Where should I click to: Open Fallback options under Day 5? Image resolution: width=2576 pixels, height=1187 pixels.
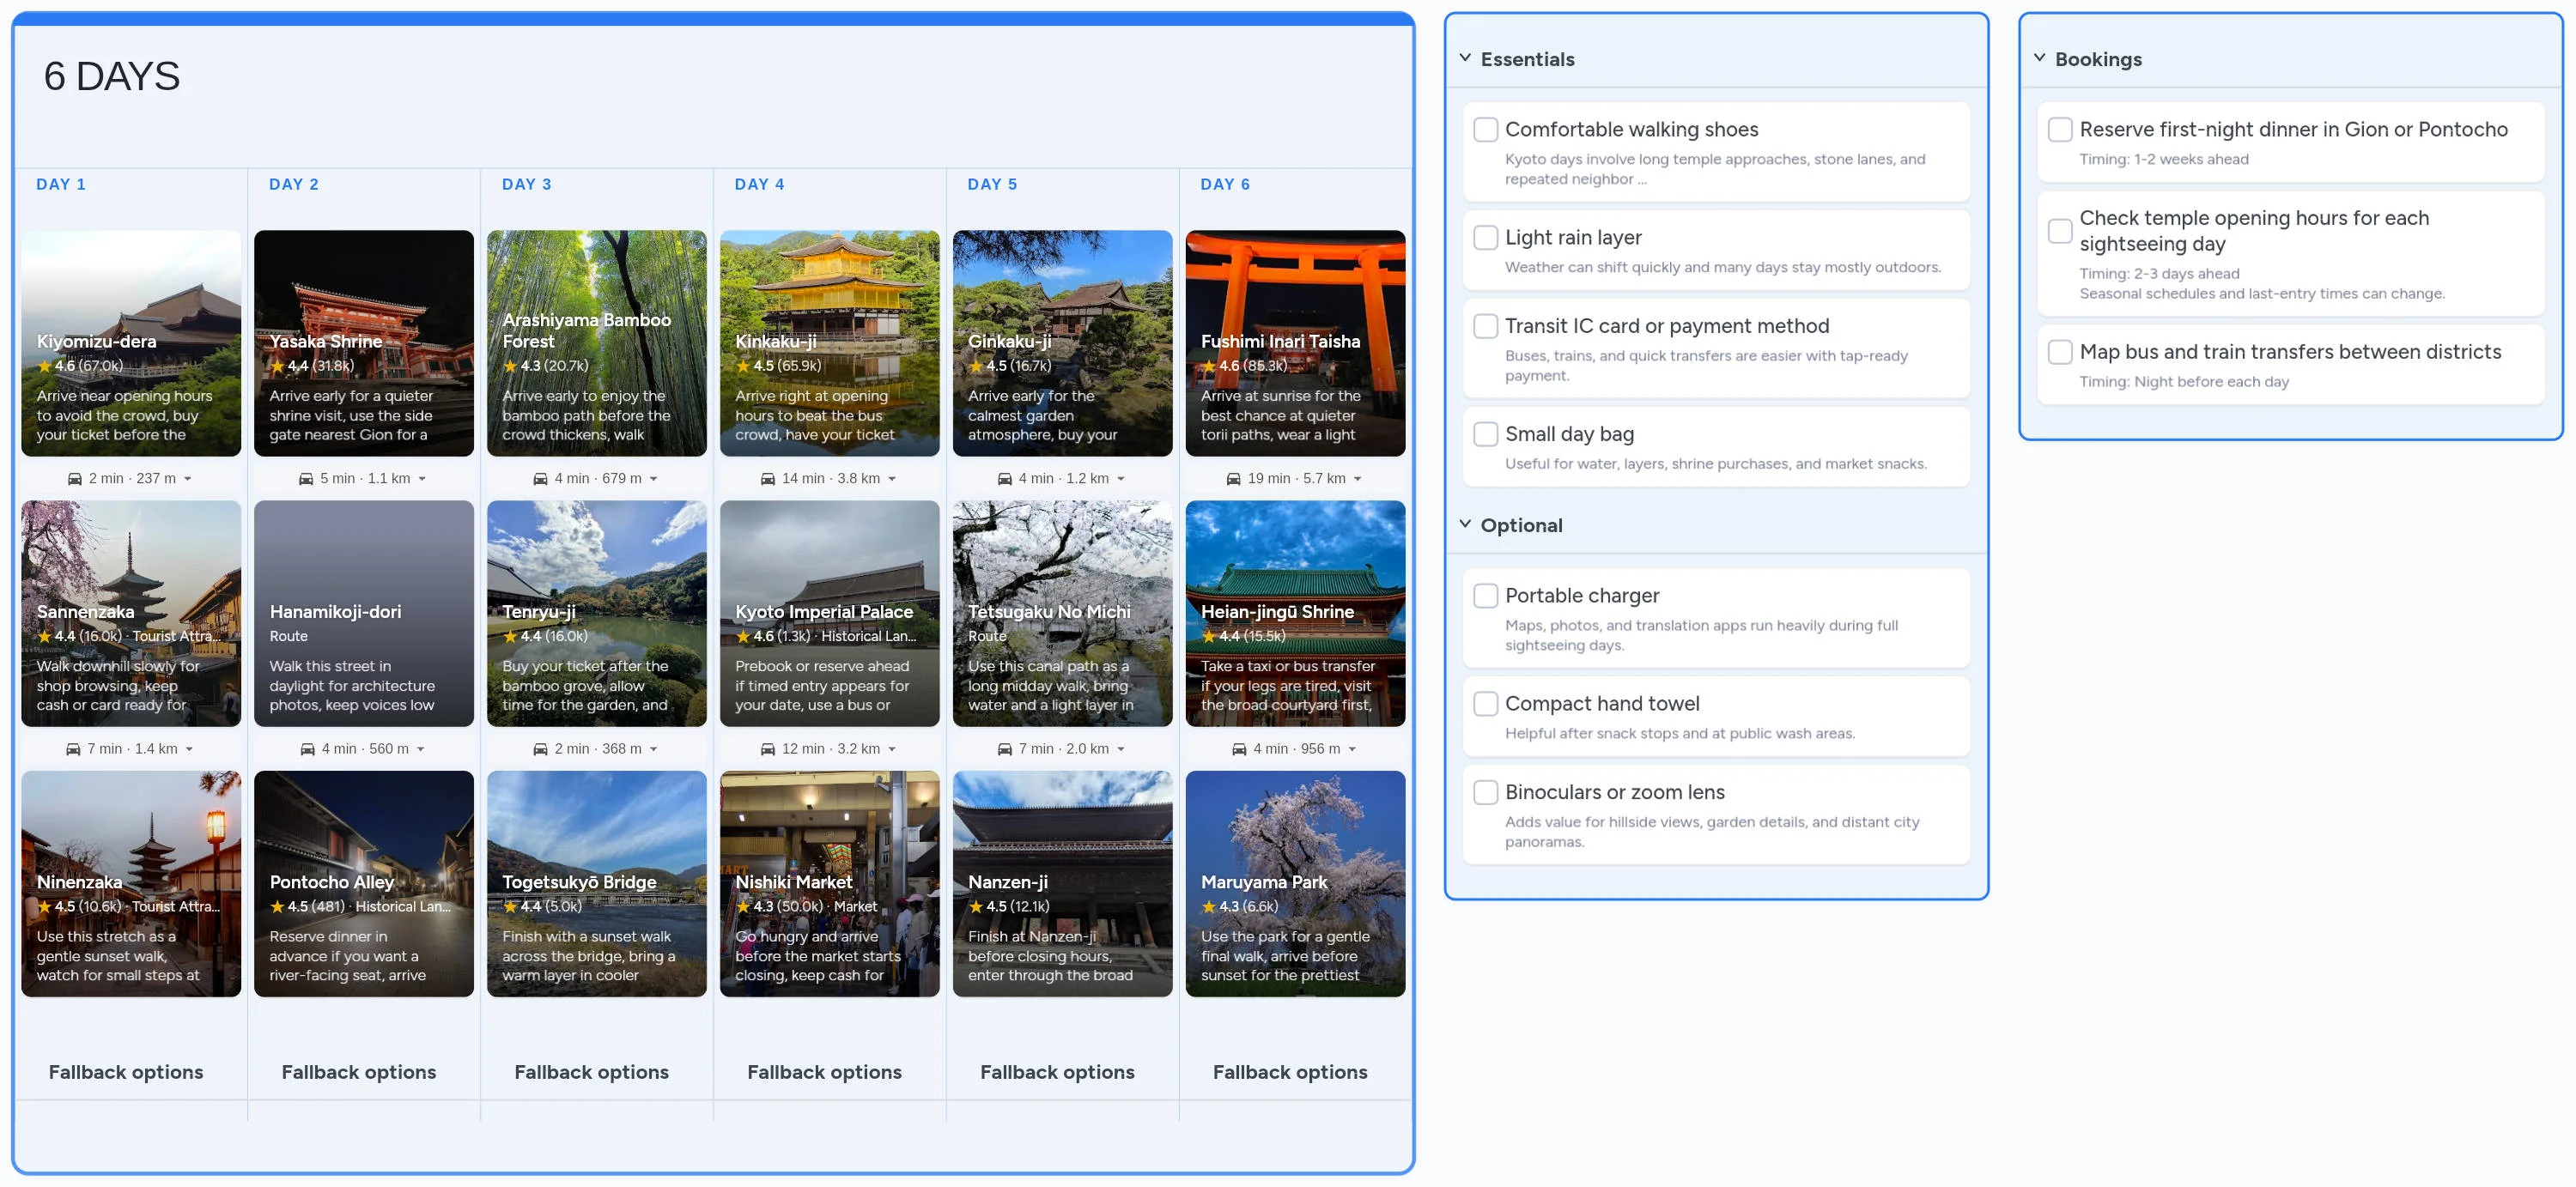(x=1057, y=1071)
